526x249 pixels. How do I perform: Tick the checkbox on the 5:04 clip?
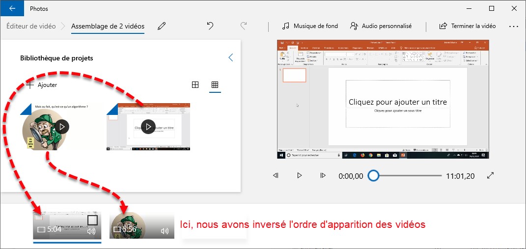[92, 220]
